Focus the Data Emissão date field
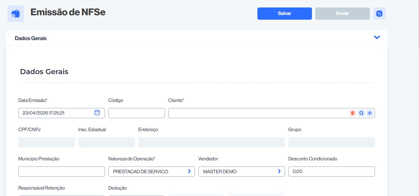The height and width of the screenshot is (196, 419). tap(62, 113)
